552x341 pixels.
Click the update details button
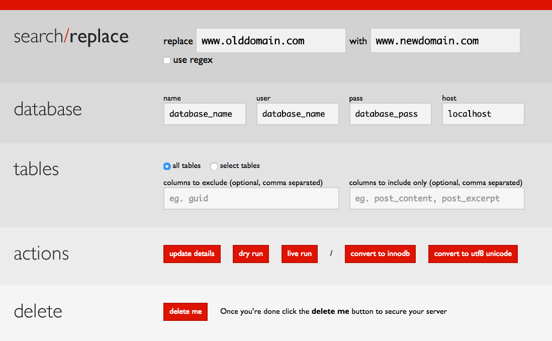coord(192,253)
